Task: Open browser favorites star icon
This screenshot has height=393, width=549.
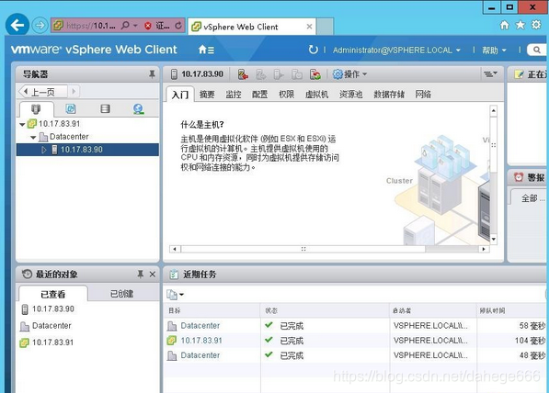Action: [x=520, y=25]
